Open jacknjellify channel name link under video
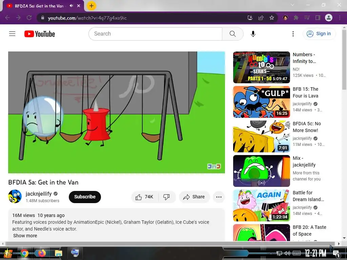The image size is (347, 260). (39, 194)
